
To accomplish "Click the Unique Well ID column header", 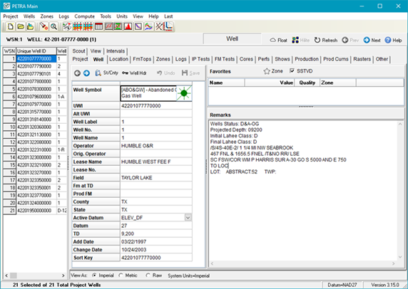I will coord(36,51).
